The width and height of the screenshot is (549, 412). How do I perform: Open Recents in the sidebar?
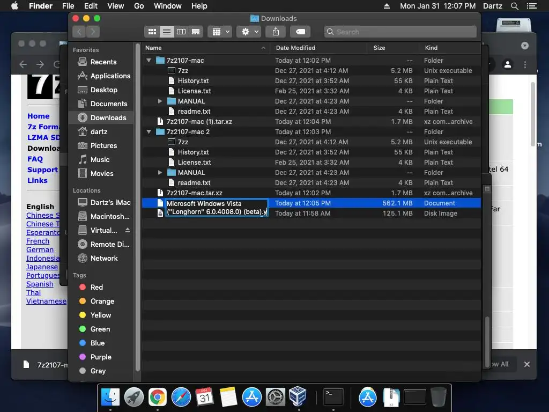(x=103, y=62)
